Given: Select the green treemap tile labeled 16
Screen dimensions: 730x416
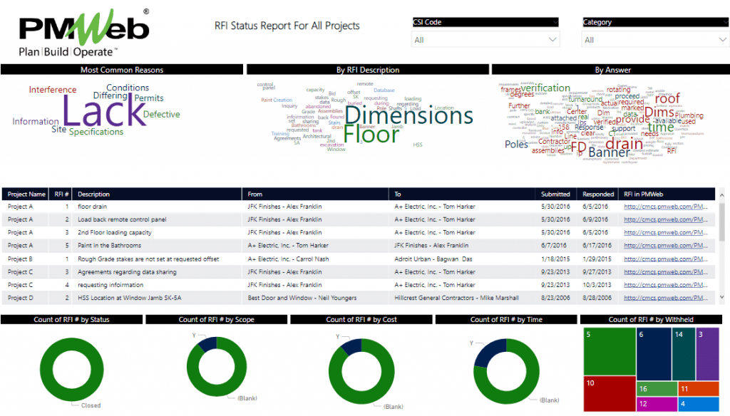Looking at the screenshot, I should [x=657, y=388].
